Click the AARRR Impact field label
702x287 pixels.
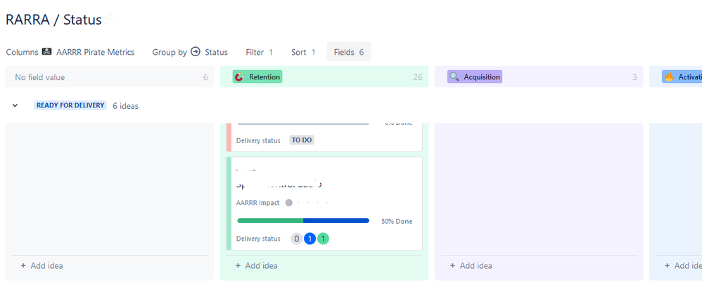pos(257,203)
